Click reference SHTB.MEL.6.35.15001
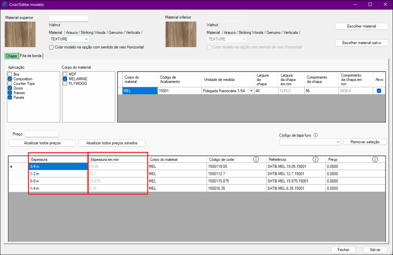The width and height of the screenshot is (393, 255). (296, 188)
